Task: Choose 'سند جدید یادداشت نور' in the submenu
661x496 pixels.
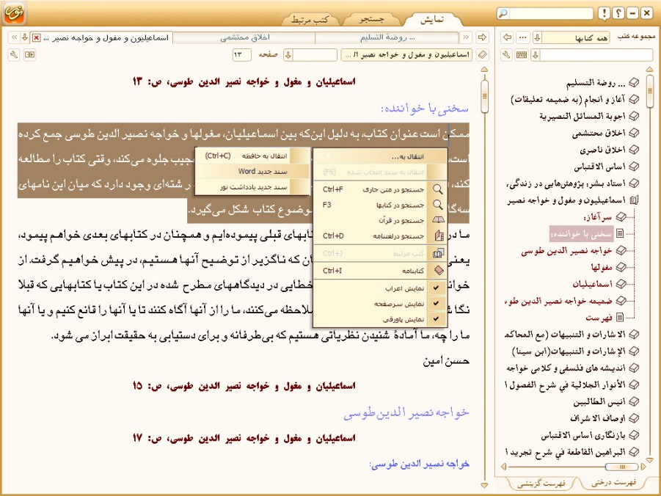Action: tap(252, 187)
